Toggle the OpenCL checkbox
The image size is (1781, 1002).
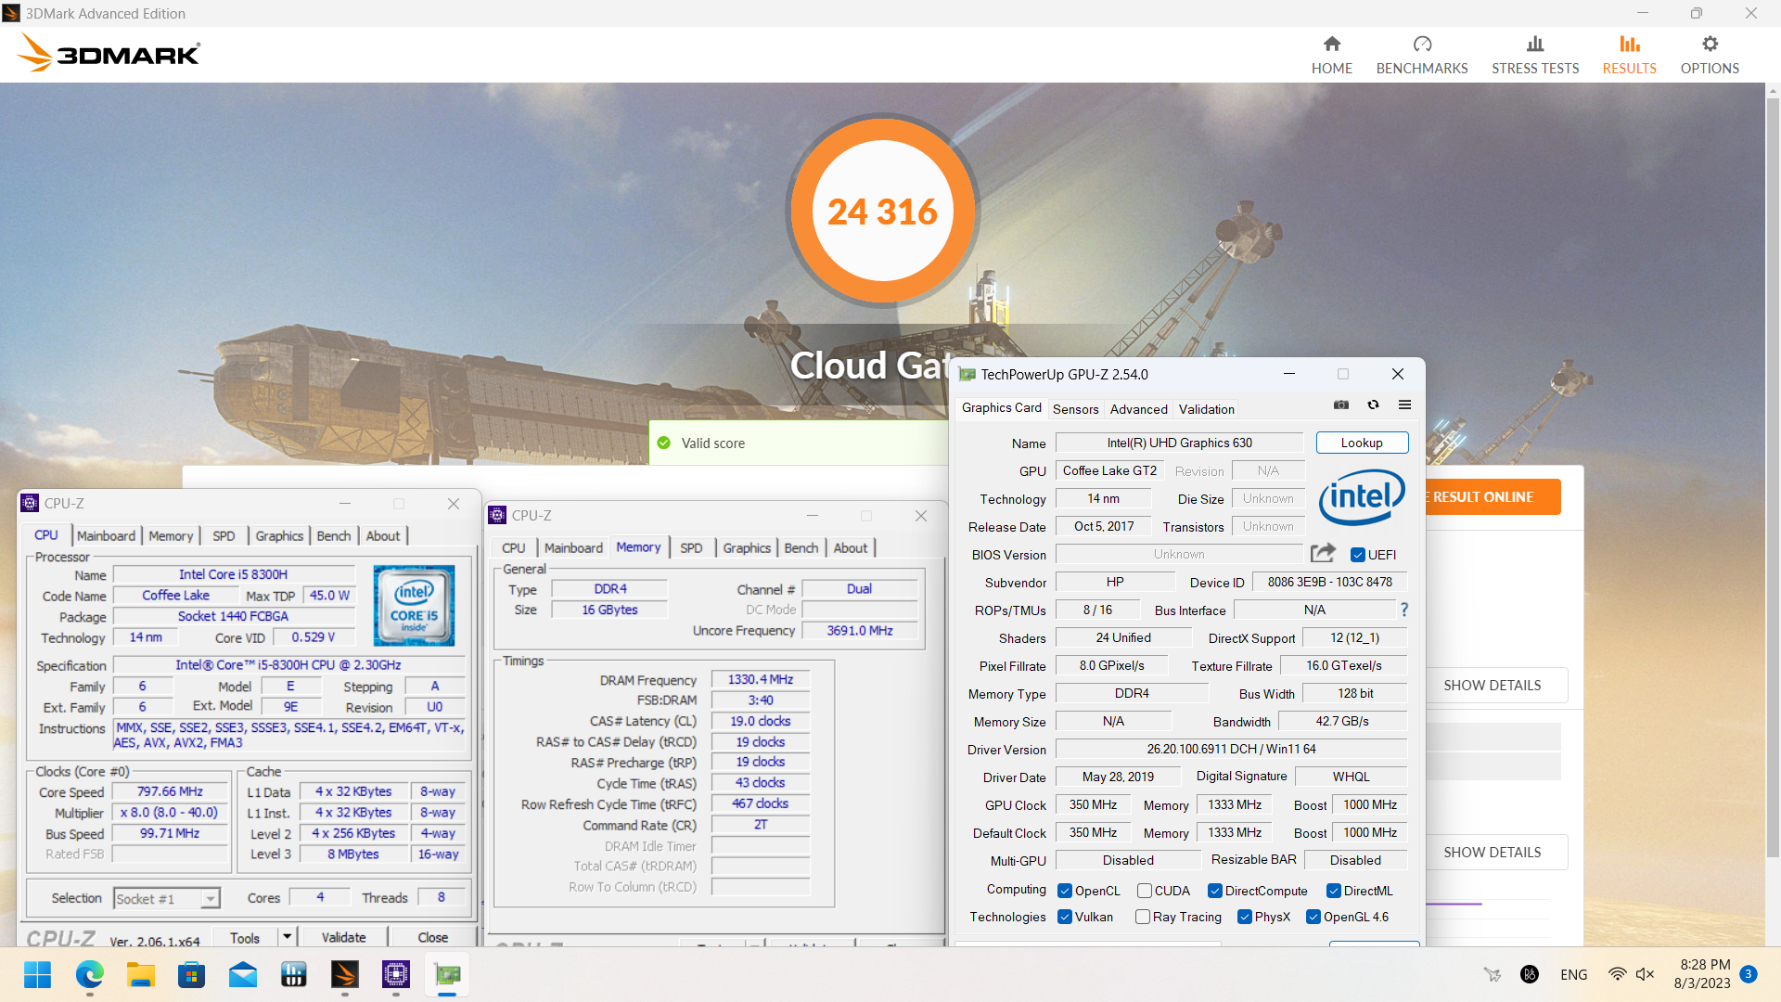point(1065,891)
